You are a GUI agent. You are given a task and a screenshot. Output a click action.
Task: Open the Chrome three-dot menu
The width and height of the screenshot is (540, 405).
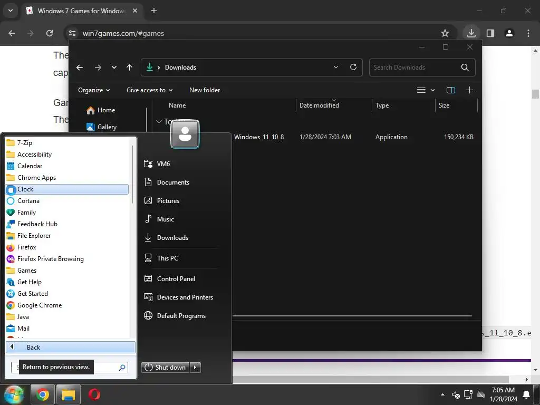528,33
